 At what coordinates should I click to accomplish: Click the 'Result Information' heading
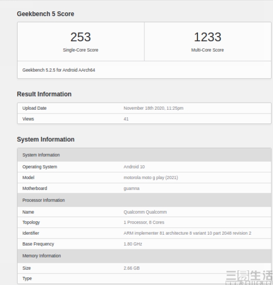(x=44, y=94)
